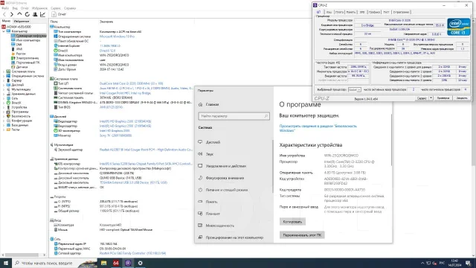Expand the Дисплей tree node
Image resolution: width=476 pixels, height=268 pixels.
(4, 85)
